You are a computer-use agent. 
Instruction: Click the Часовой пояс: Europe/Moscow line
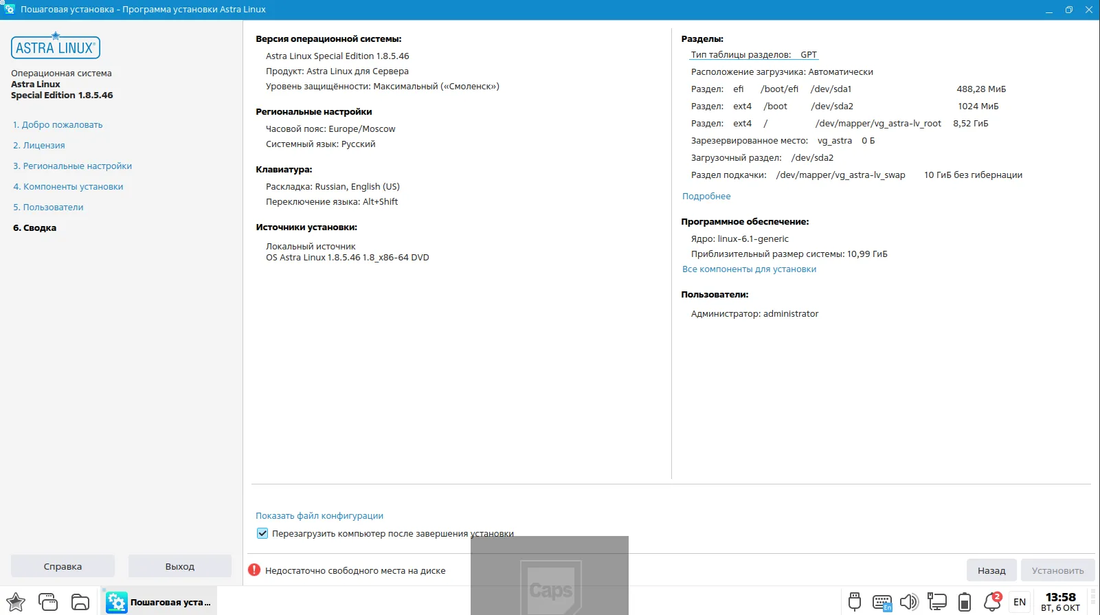coord(330,128)
